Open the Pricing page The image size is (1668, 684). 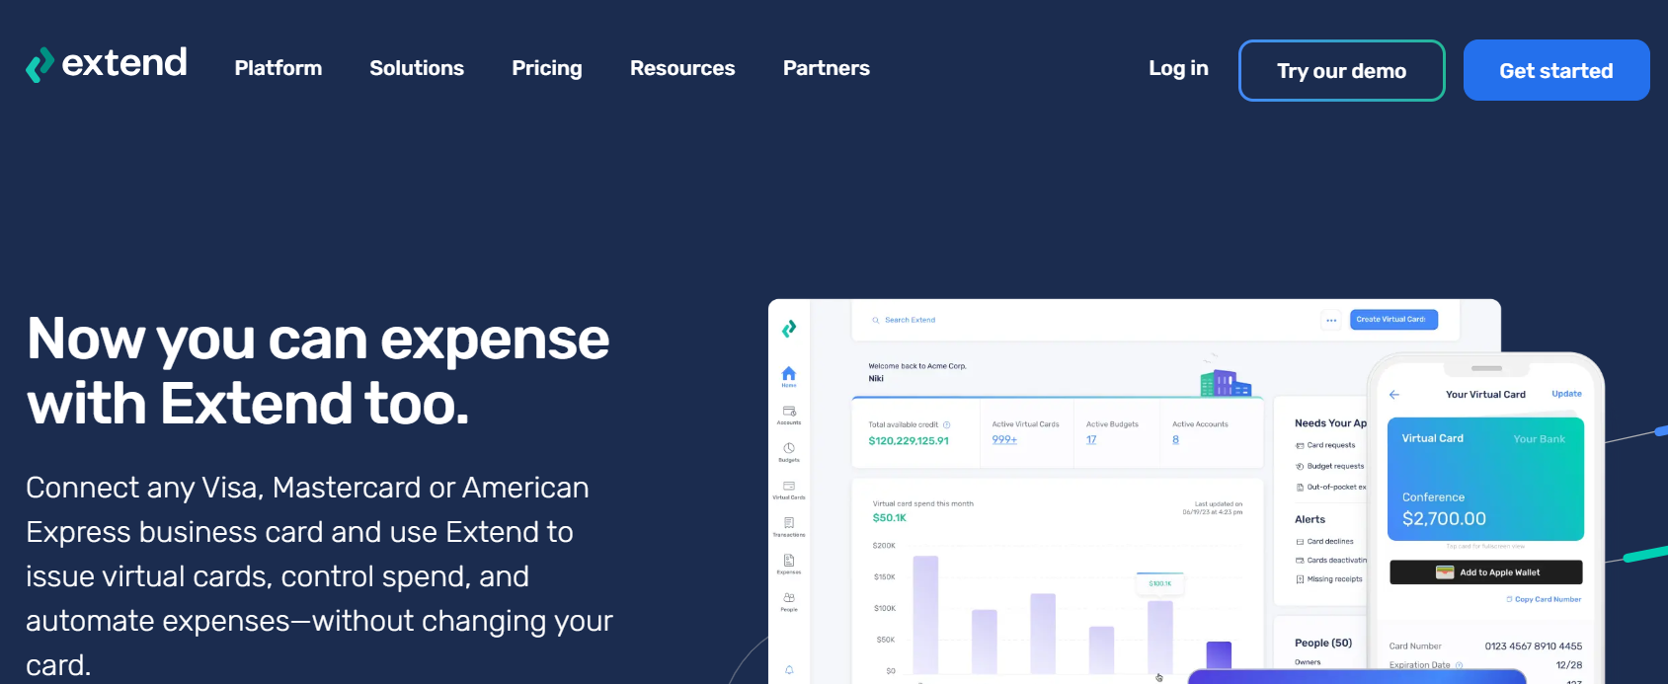click(x=547, y=68)
